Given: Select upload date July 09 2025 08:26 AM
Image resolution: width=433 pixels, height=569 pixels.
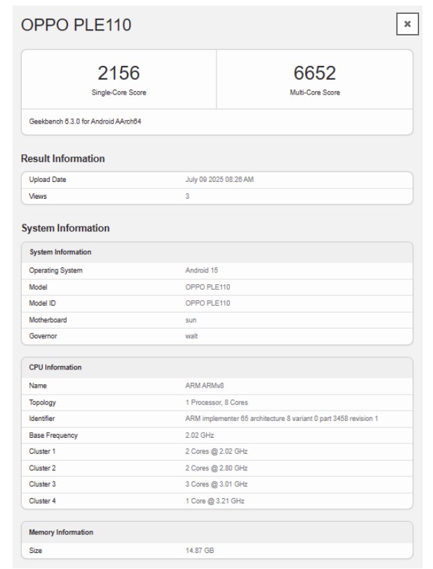Looking at the screenshot, I should click(x=219, y=180).
